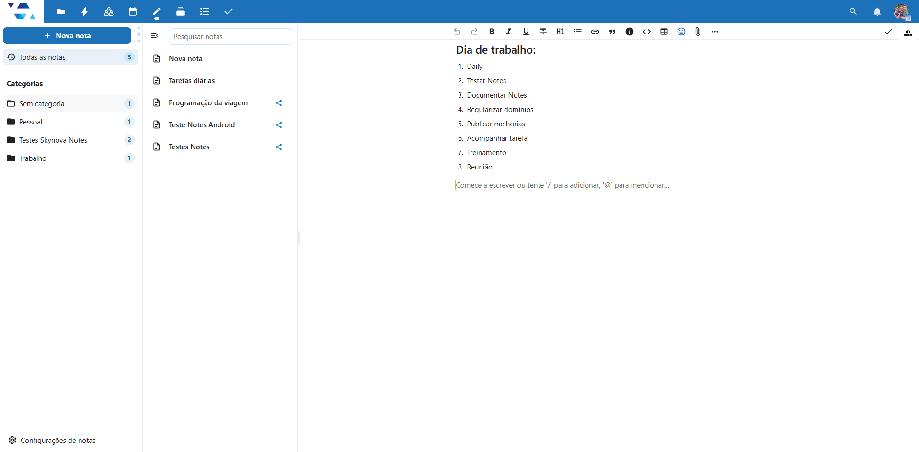Click the Pesquisar notas search field

(230, 37)
